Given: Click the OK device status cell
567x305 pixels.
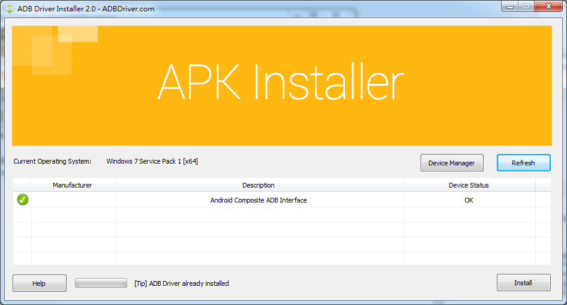Looking at the screenshot, I should (x=469, y=200).
